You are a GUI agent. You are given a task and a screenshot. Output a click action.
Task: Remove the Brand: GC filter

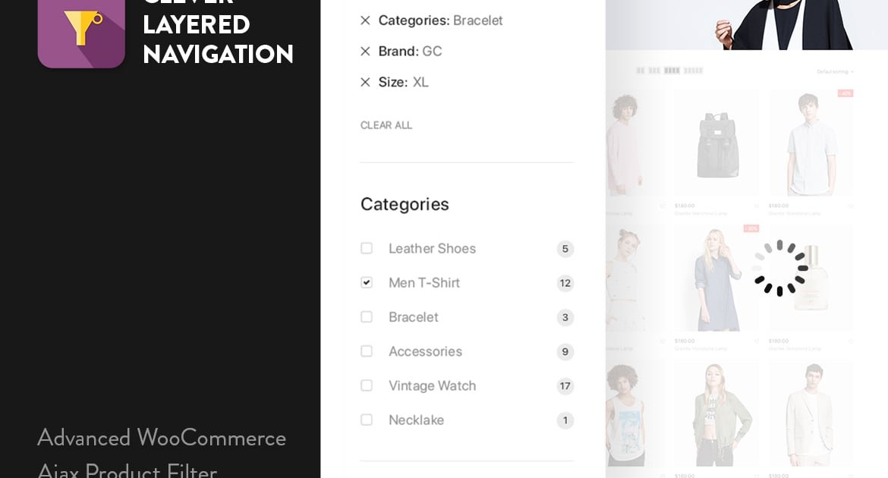pyautogui.click(x=365, y=52)
